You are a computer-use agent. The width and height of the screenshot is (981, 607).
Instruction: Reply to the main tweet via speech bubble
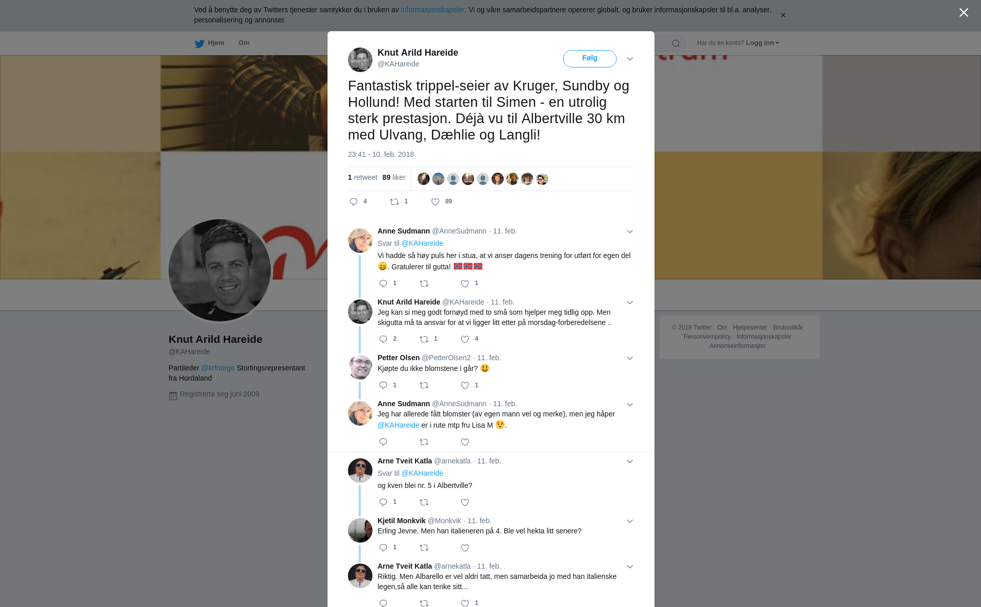354,202
